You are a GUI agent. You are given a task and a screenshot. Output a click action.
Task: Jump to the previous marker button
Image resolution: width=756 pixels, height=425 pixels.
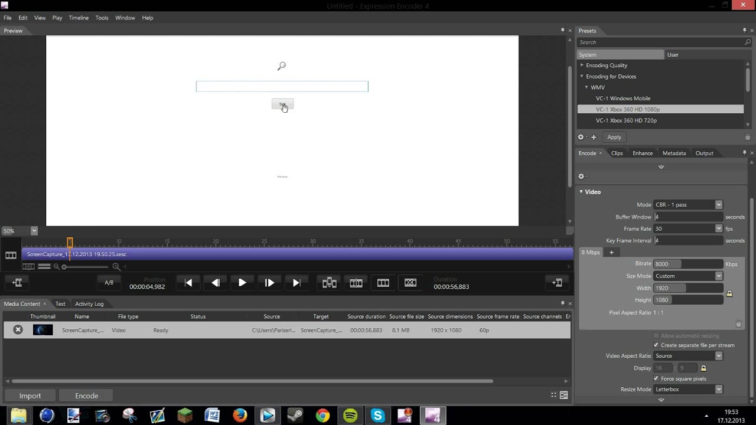tap(188, 283)
